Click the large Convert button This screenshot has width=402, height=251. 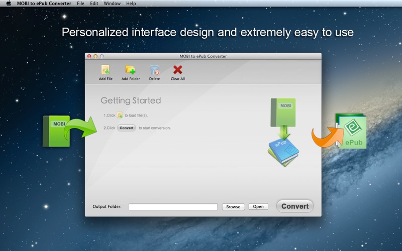tap(295, 206)
